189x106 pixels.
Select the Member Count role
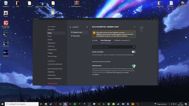point(79,32)
